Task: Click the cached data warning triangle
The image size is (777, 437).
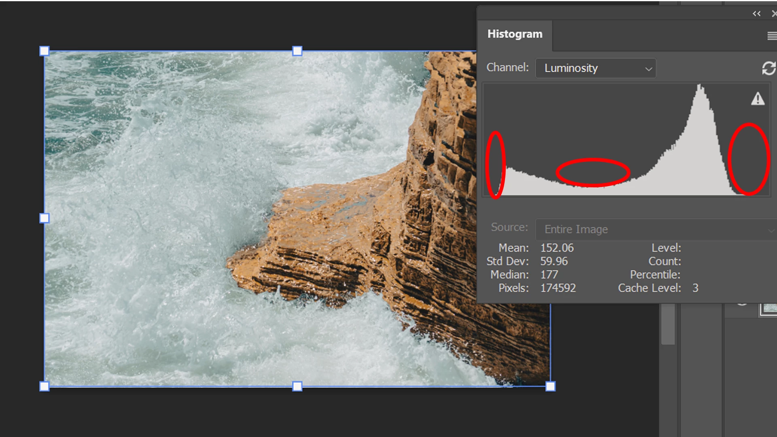Action: (758, 99)
